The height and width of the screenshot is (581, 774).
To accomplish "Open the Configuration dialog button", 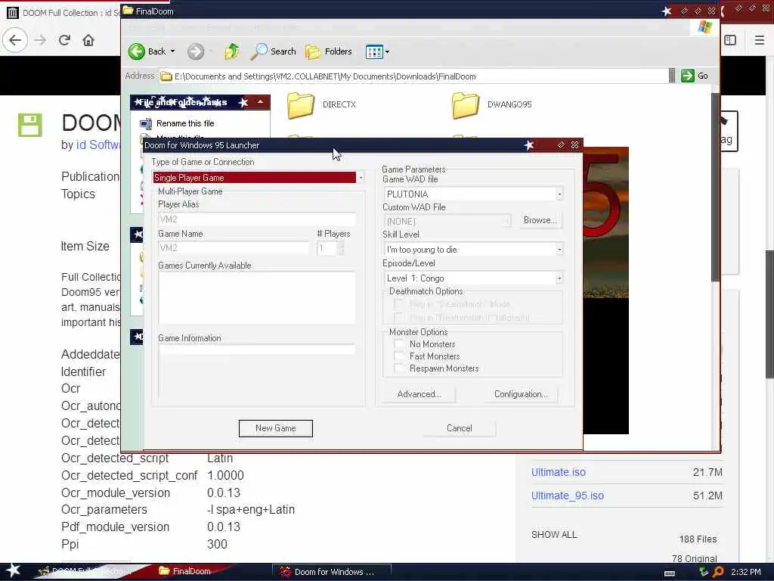I will pos(521,394).
